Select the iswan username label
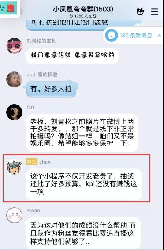 tap(33, 210)
